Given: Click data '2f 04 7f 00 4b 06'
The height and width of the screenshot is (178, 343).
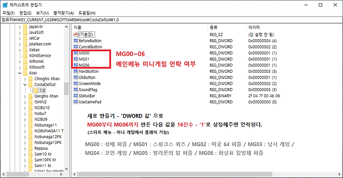Looking at the screenshot, I should (264, 96).
